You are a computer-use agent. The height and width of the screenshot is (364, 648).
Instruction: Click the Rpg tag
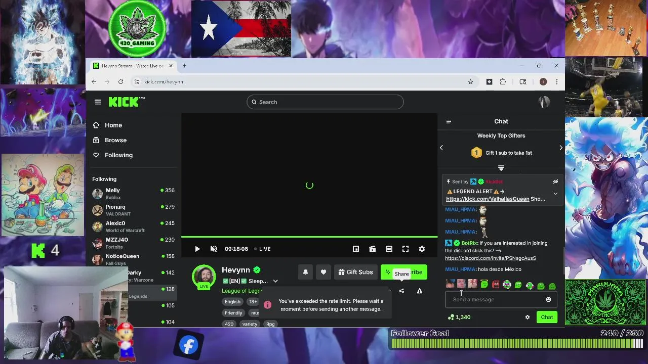click(270, 324)
